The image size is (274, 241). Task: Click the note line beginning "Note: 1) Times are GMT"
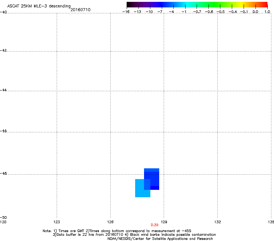pos(117,231)
